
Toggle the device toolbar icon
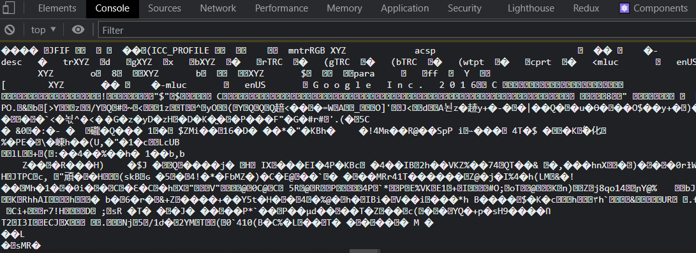[10, 8]
